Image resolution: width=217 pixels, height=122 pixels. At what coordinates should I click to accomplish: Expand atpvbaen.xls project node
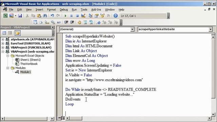(3, 39)
